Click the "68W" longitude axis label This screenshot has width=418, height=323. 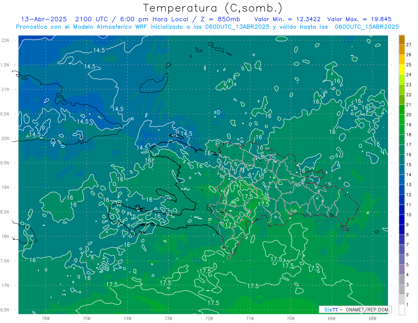(372, 318)
